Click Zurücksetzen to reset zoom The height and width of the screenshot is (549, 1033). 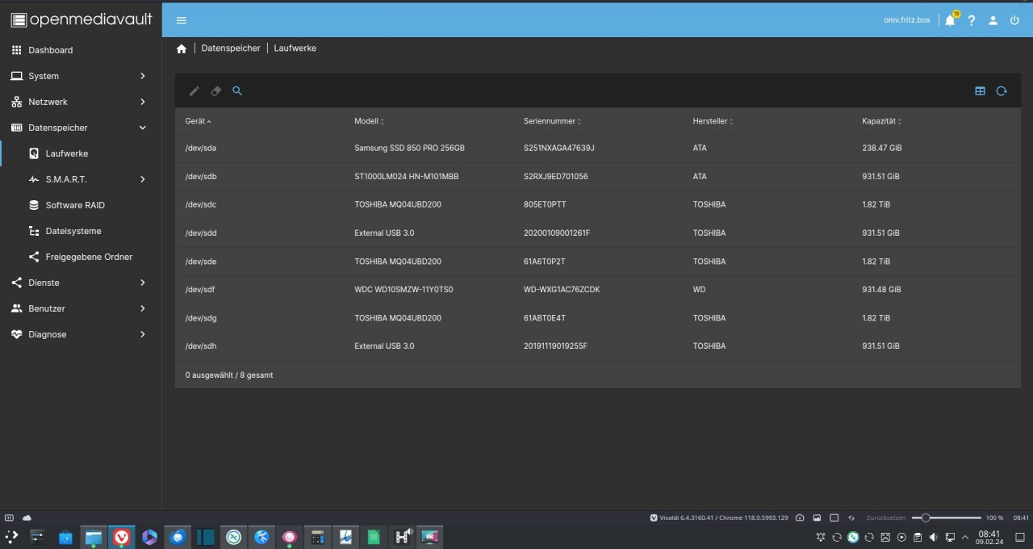click(885, 518)
